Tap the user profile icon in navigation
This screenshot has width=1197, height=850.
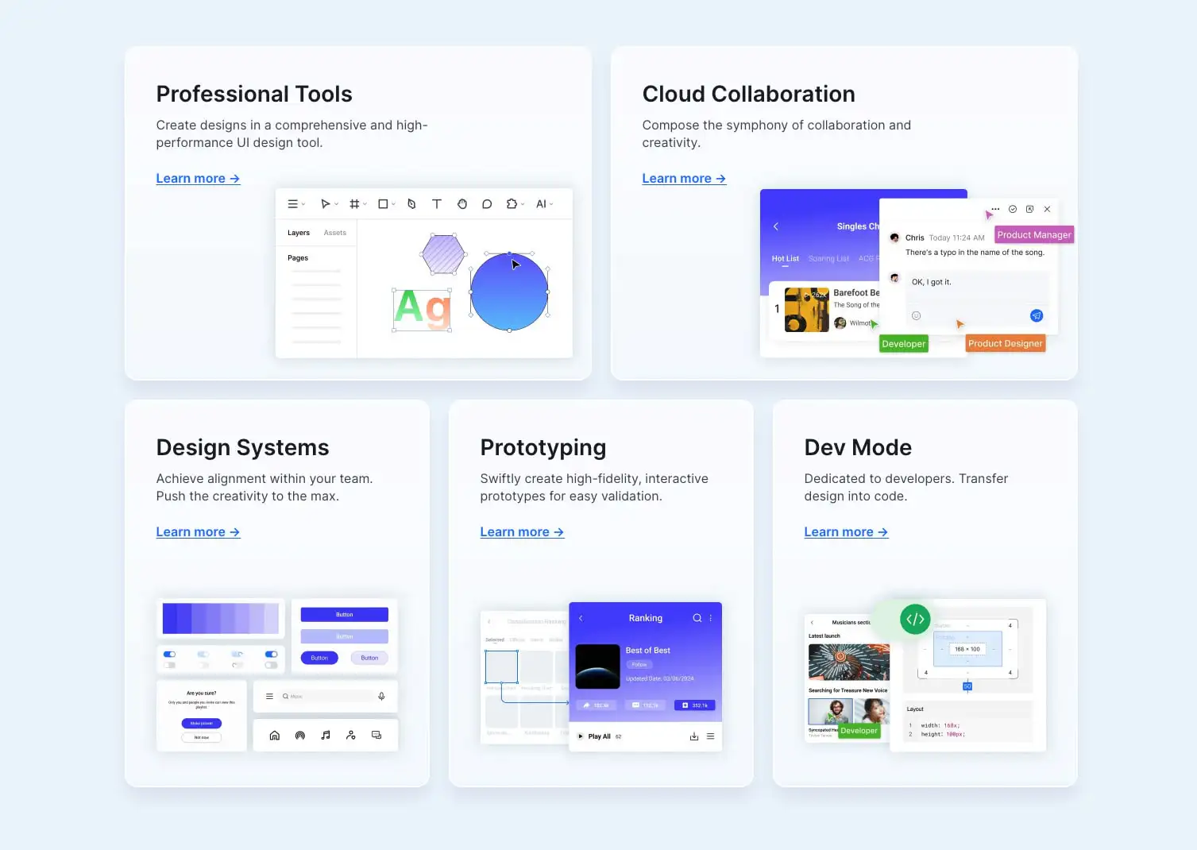pyautogui.click(x=351, y=736)
